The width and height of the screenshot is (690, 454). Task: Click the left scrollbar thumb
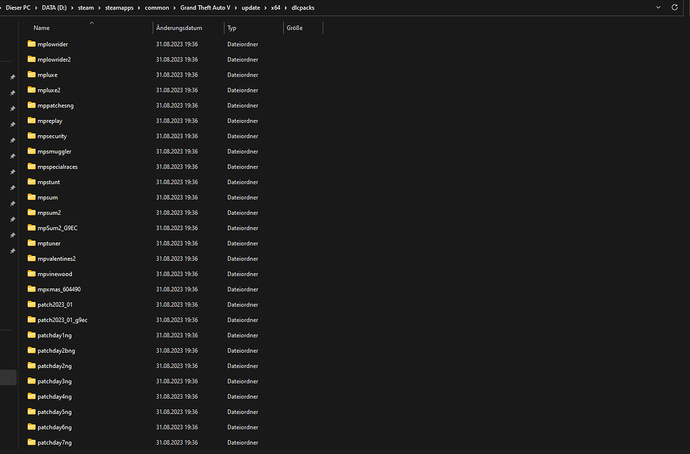pyautogui.click(x=8, y=377)
